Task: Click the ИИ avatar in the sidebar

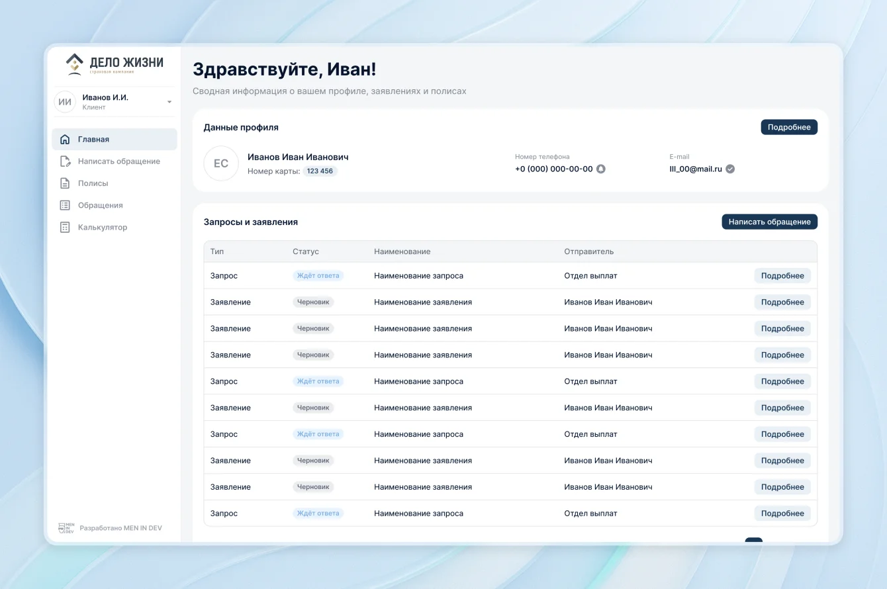Action: 65,102
